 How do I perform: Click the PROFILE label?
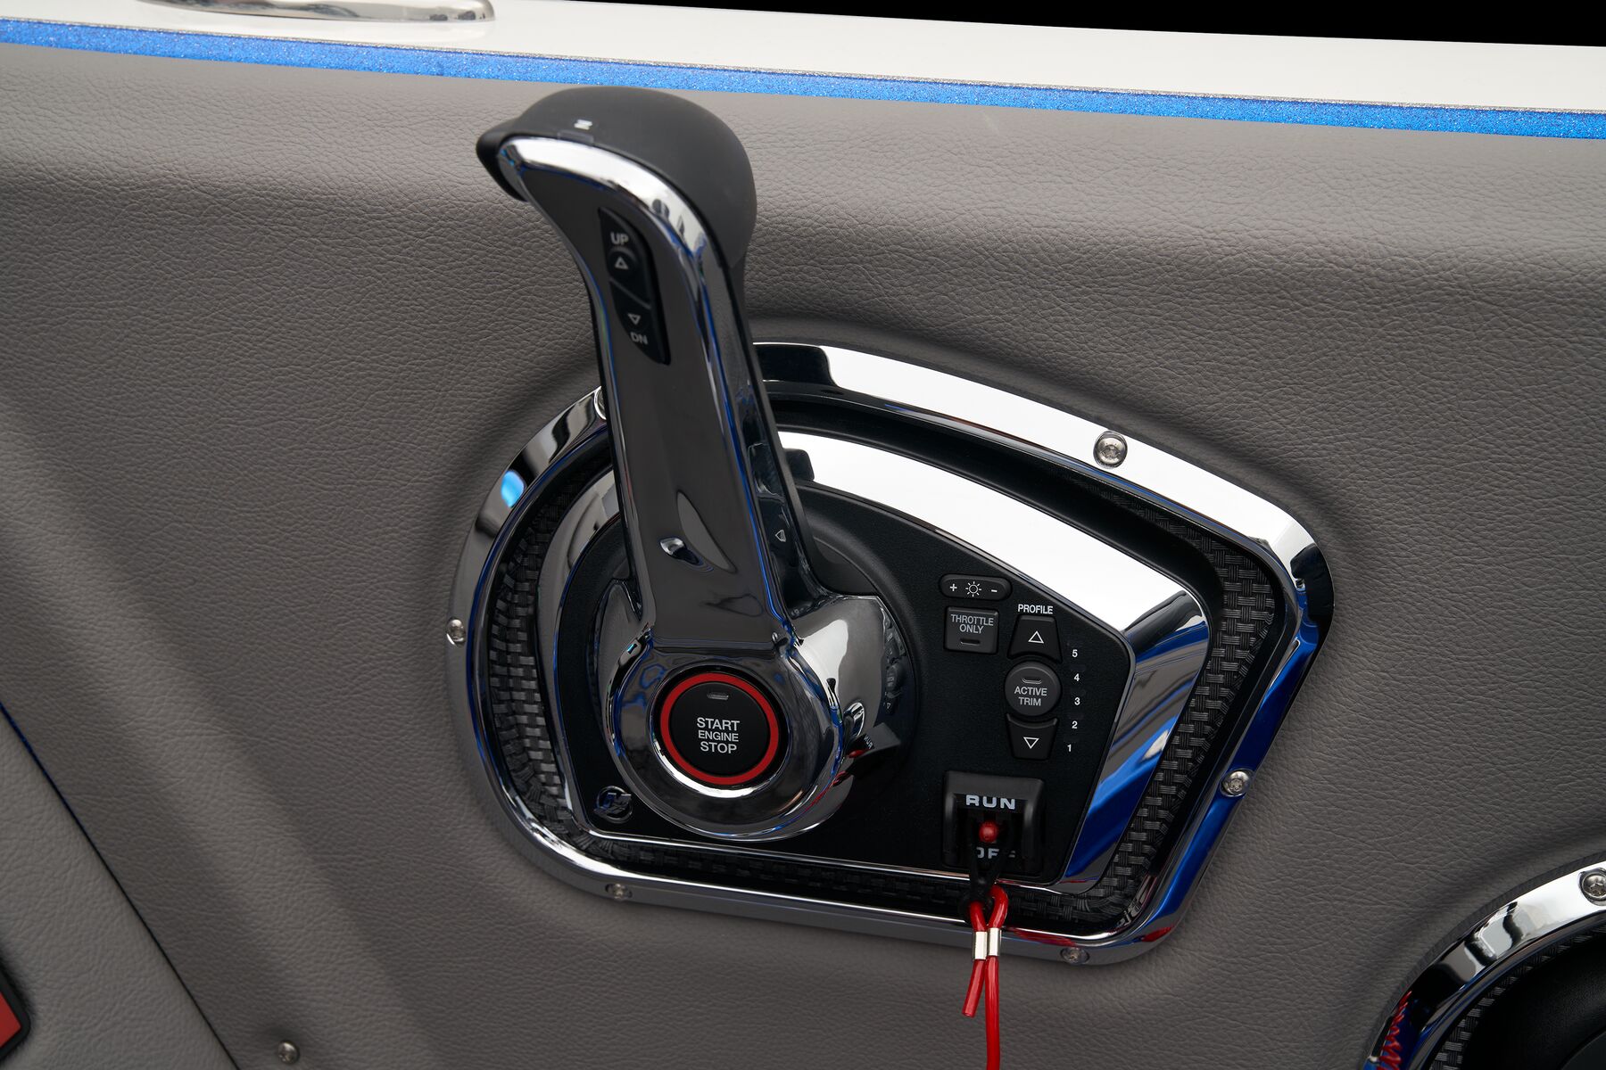pyautogui.click(x=1035, y=609)
